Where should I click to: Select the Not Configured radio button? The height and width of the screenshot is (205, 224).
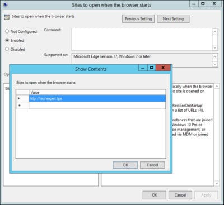pyautogui.click(x=7, y=31)
